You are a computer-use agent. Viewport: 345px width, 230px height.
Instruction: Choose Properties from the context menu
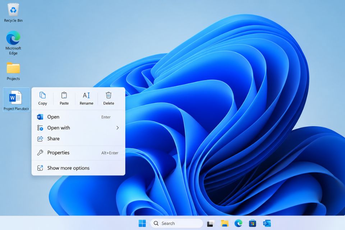click(x=78, y=153)
